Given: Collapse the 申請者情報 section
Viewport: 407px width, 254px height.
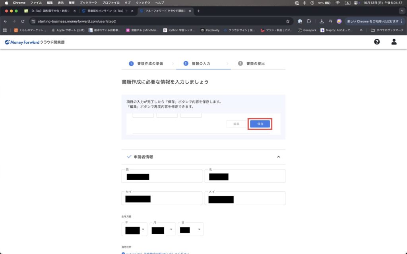Looking at the screenshot, I should 279,157.
